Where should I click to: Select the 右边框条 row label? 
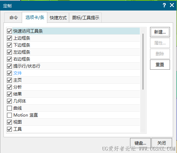click(x=22, y=59)
